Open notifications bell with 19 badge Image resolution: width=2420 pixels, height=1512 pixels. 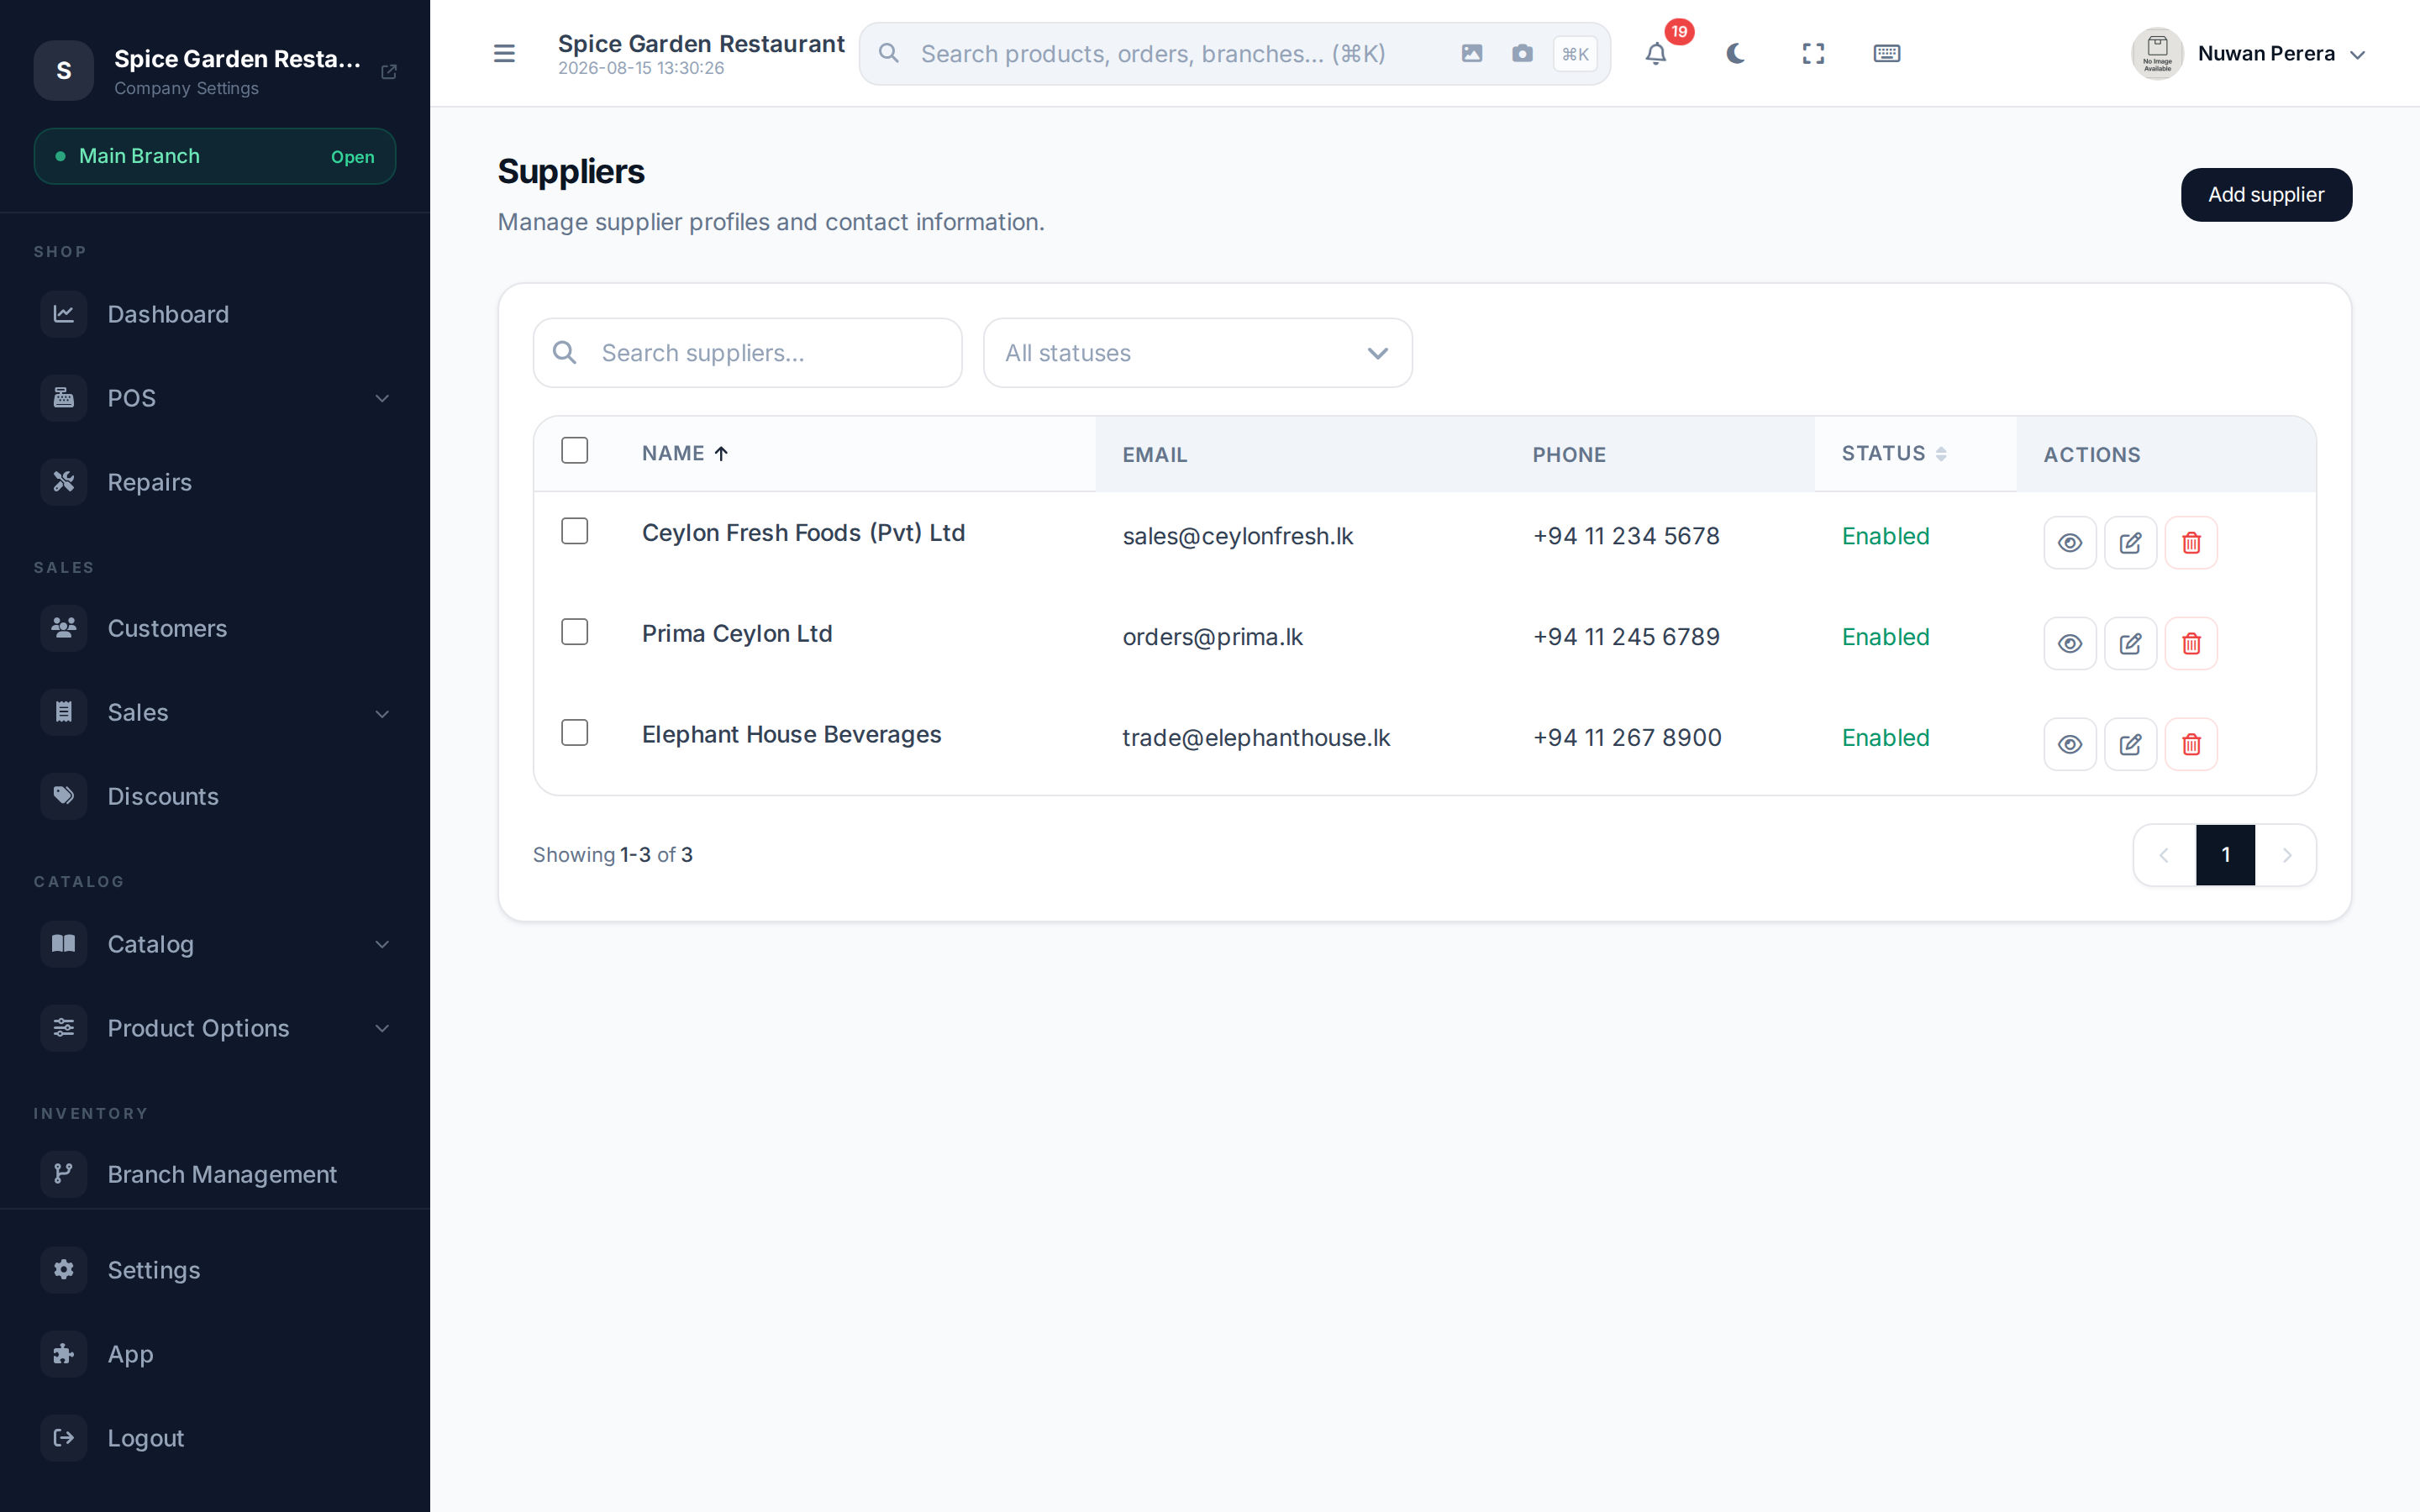tap(1656, 54)
